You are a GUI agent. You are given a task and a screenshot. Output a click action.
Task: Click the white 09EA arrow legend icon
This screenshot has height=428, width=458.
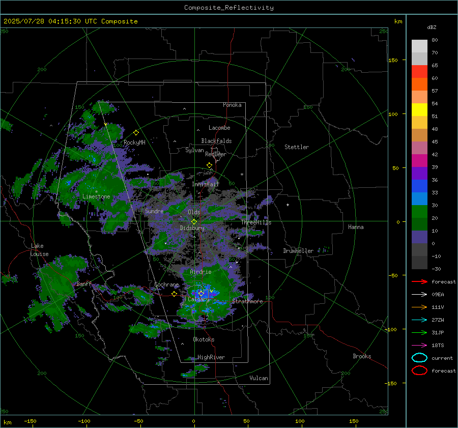(419, 295)
